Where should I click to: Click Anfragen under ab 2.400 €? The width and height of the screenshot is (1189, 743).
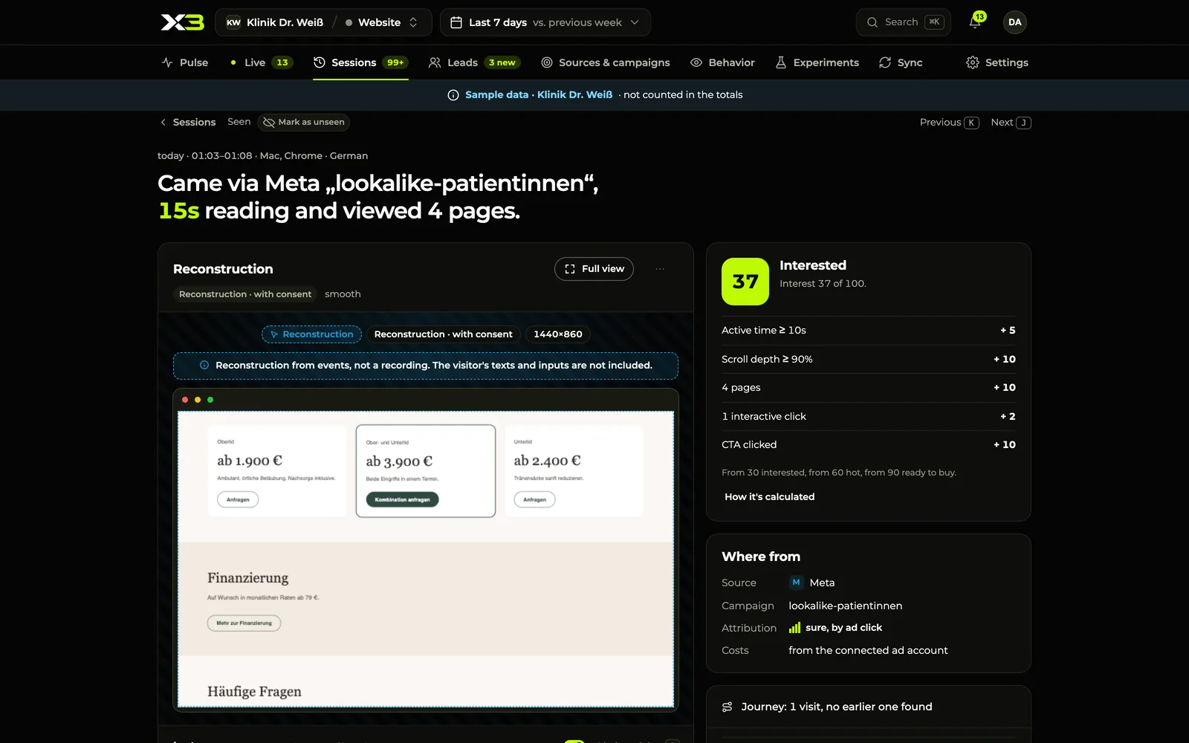pos(534,499)
